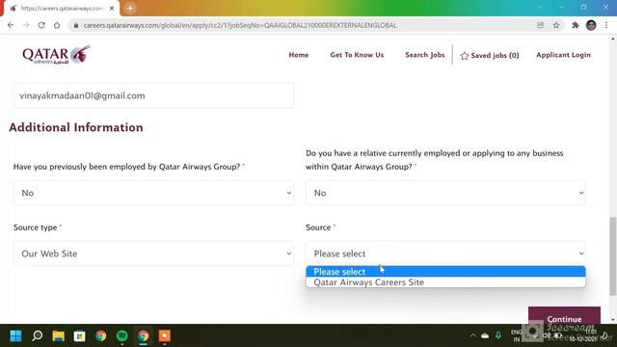The width and height of the screenshot is (617, 347).
Task: Click the Qatar Airways logo
Action: pos(56,55)
